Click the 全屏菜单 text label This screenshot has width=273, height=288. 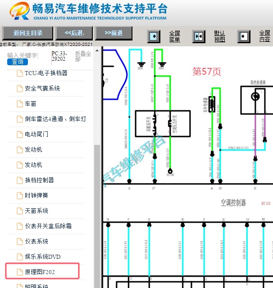point(174,36)
